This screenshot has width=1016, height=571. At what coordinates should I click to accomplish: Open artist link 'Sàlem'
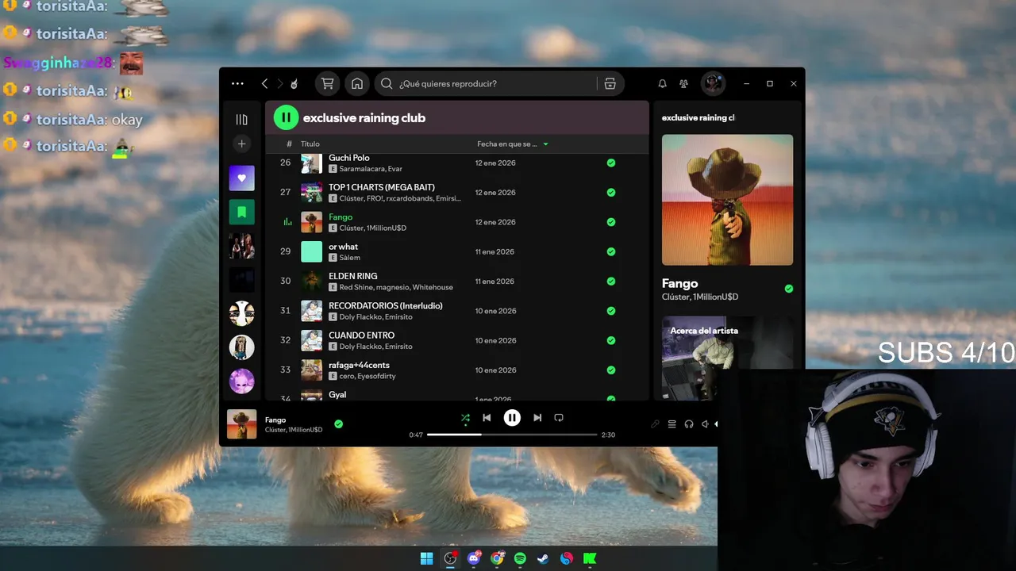(350, 258)
